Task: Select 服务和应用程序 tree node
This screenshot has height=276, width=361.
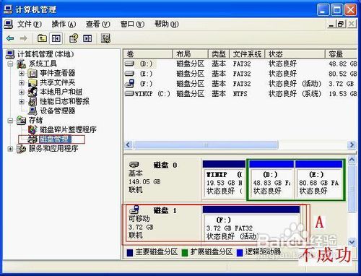Action: tap(53, 148)
